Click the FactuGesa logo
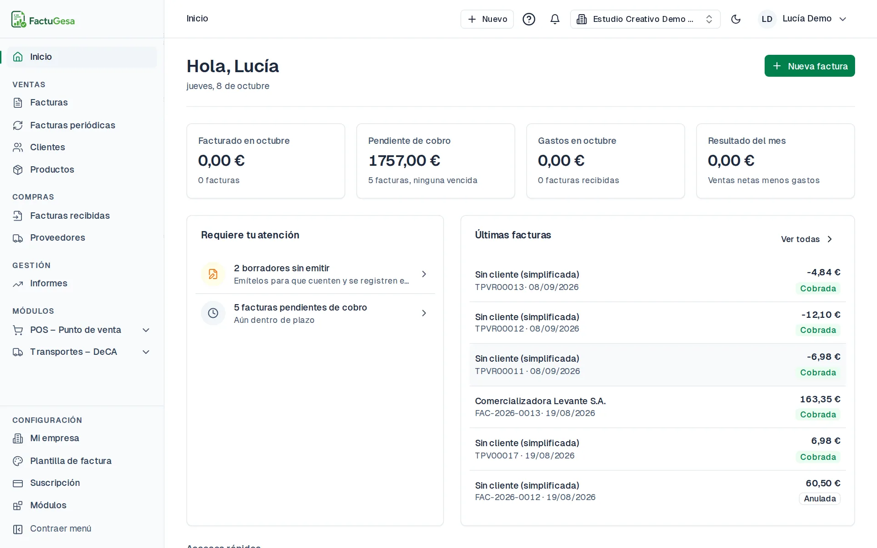This screenshot has width=877, height=548. click(43, 20)
